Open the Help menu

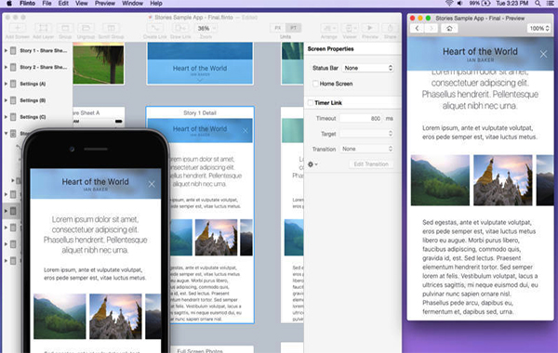coord(156,3)
